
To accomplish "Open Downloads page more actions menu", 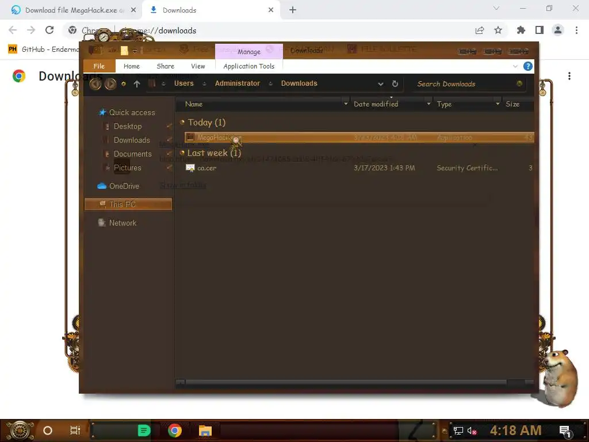I will tap(569, 76).
